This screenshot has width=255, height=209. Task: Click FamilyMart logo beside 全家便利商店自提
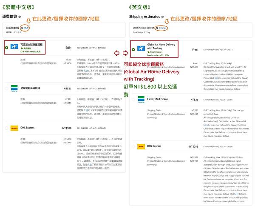pos(14,88)
